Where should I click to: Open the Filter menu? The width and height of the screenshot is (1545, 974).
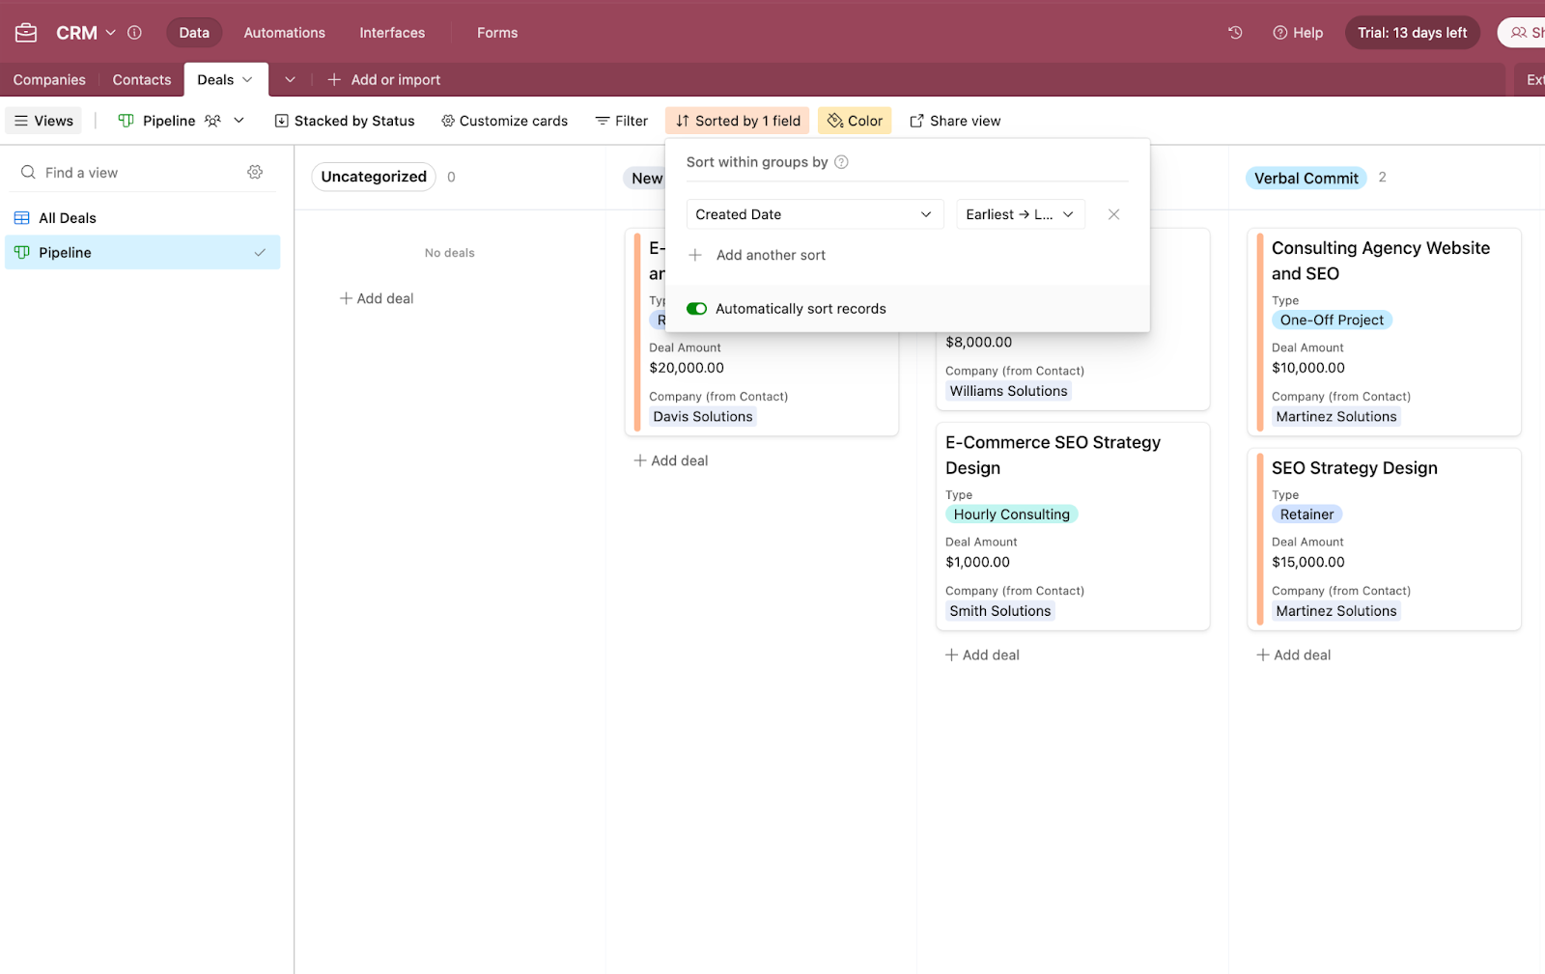tap(621, 121)
